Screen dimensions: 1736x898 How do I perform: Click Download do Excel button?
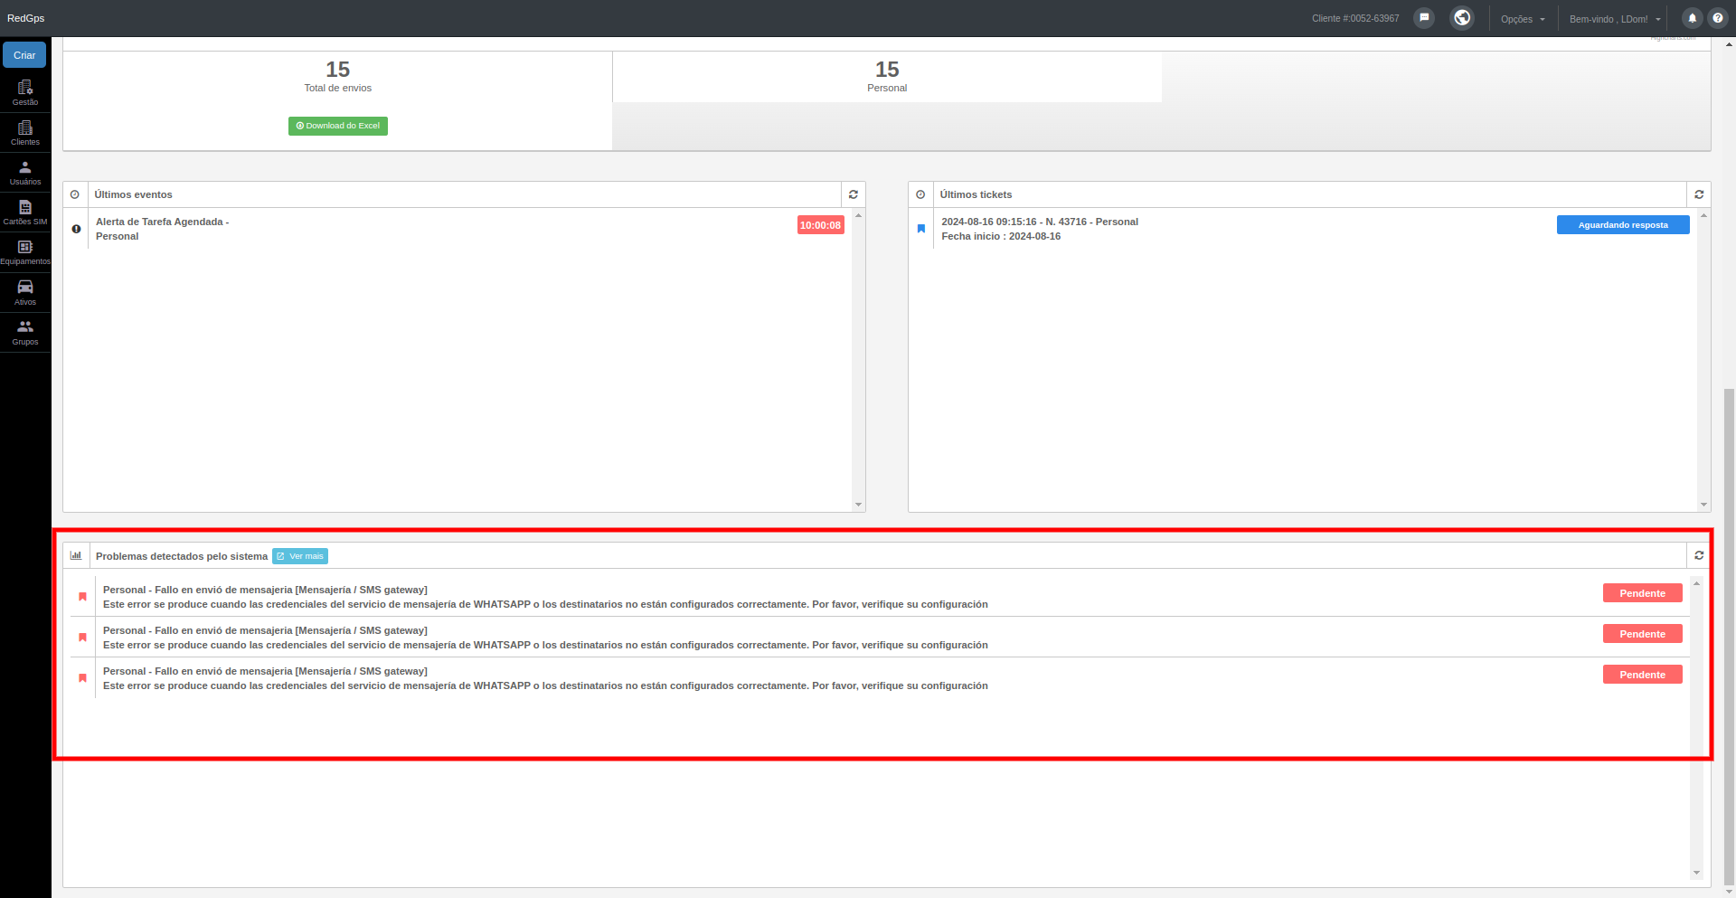[338, 126]
